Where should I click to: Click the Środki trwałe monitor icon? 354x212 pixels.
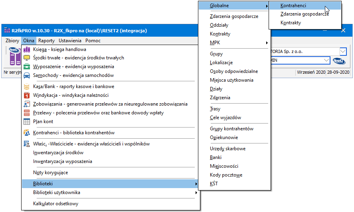click(27, 58)
